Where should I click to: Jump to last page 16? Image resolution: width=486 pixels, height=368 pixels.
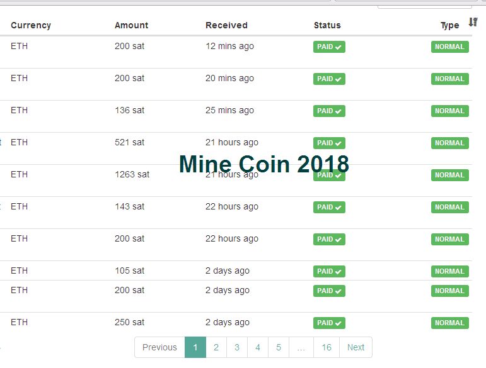click(327, 347)
